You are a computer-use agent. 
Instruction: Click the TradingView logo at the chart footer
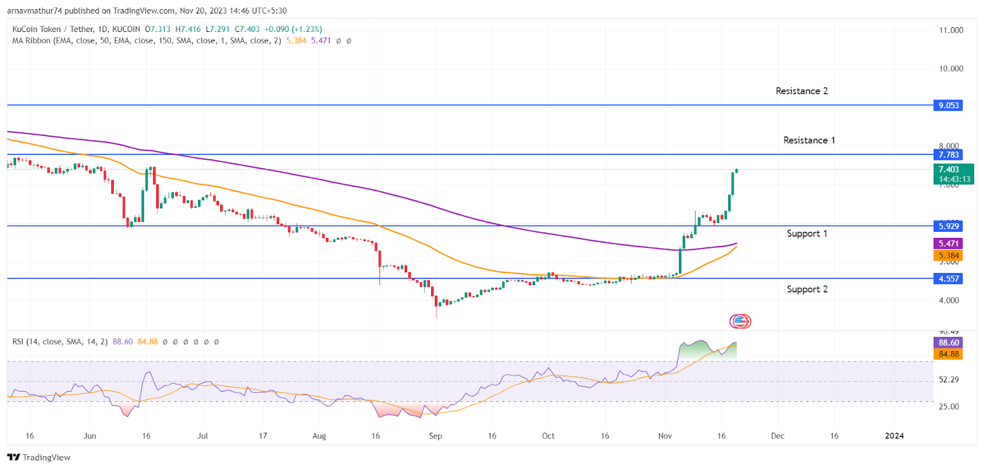pos(39,457)
